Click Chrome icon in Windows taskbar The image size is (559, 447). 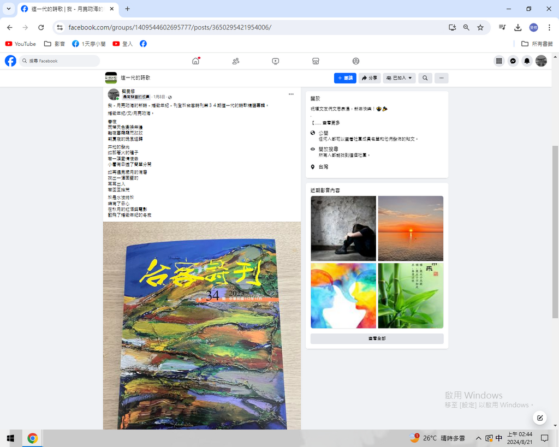[32, 438]
